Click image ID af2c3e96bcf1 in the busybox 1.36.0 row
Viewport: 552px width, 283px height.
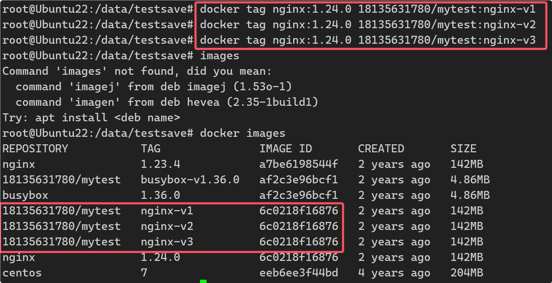[298, 195]
